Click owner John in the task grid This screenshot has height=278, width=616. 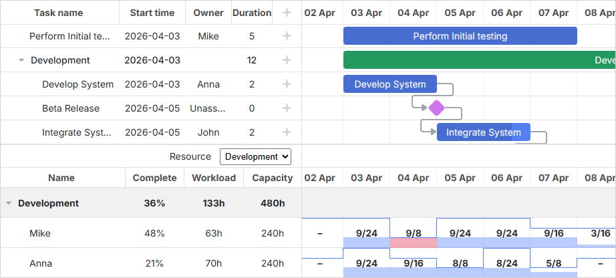coord(208,132)
